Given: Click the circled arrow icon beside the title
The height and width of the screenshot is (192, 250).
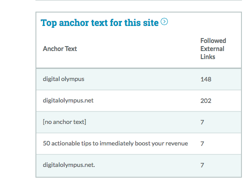Looking at the screenshot, I should tap(164, 21).
